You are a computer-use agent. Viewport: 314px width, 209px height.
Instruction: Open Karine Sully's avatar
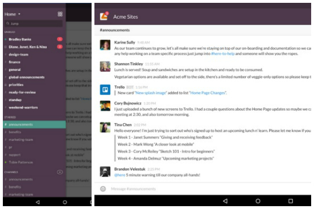[105, 45]
